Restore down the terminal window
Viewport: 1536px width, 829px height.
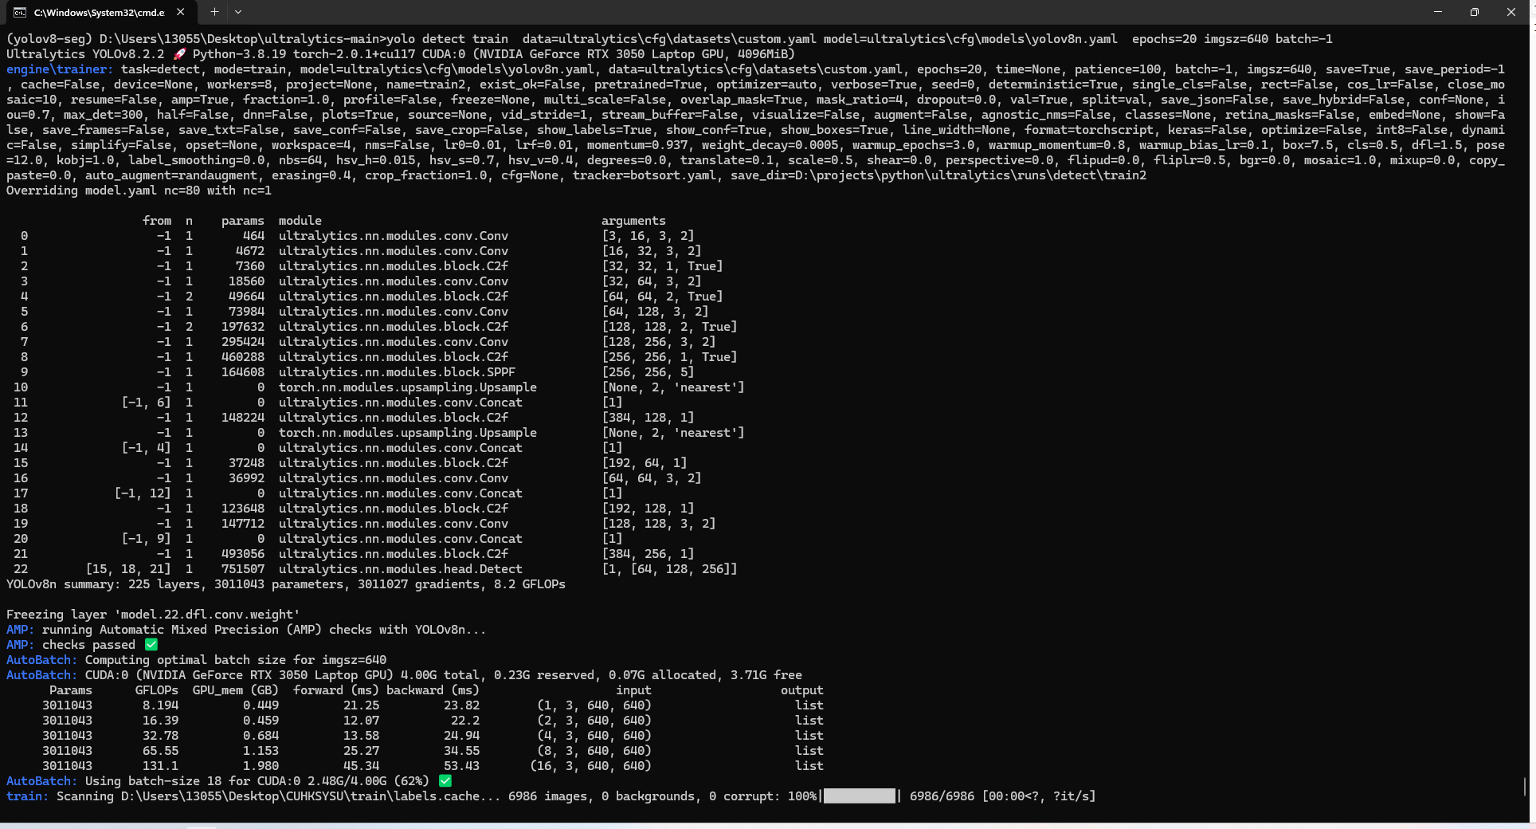[x=1475, y=12]
